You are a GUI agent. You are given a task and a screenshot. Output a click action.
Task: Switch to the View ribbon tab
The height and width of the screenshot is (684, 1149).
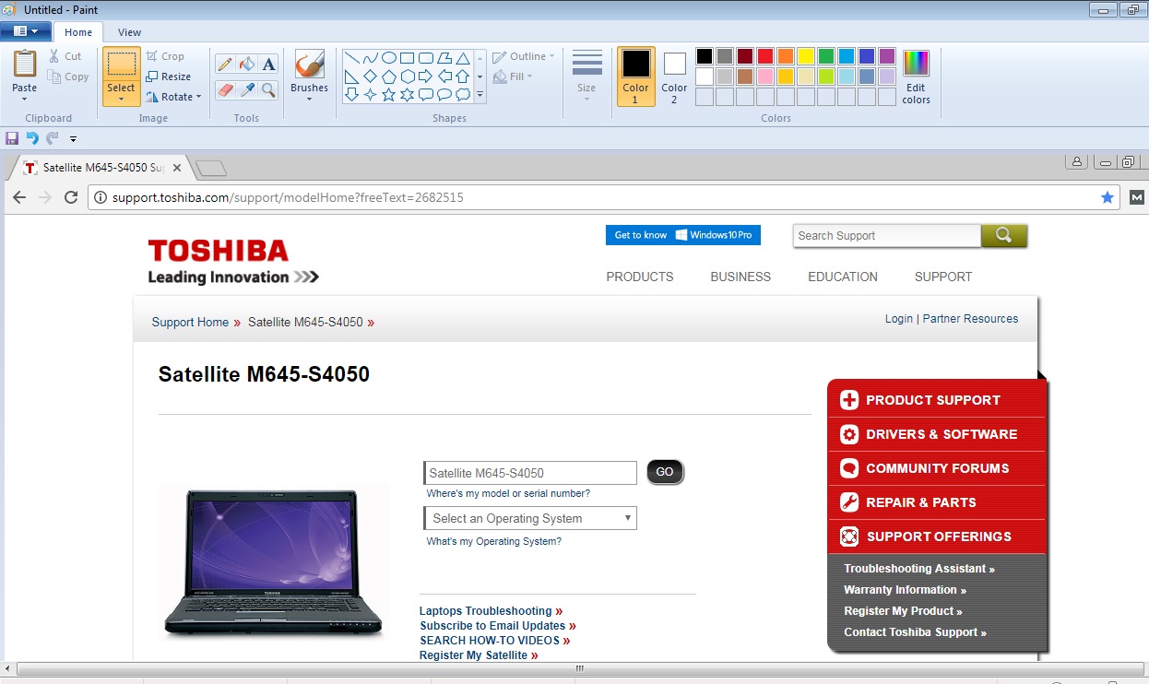tap(130, 32)
